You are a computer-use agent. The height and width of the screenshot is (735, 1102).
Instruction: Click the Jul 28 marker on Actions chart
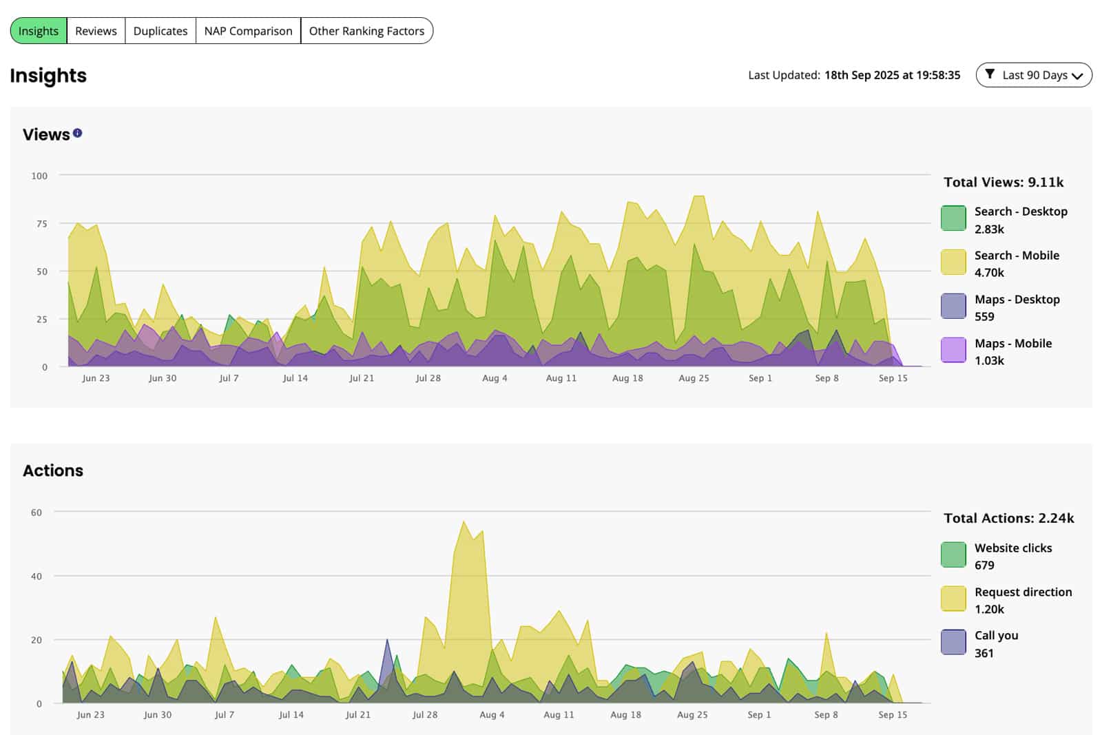tap(425, 715)
